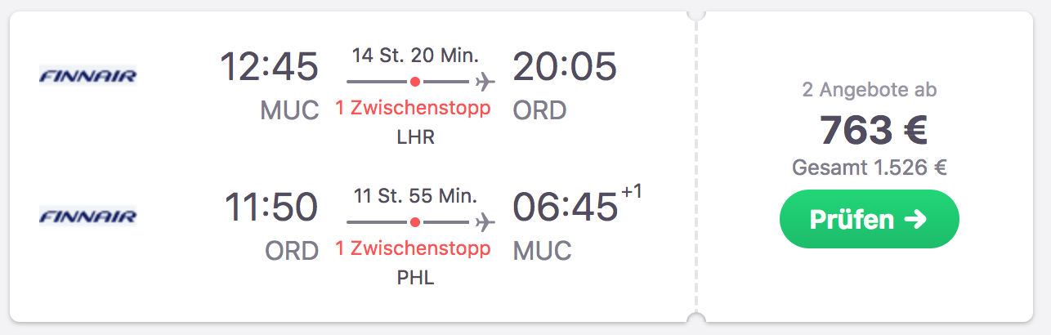
Task: Click outbound '1 Zwischenstopp' label
Action: pyautogui.click(x=414, y=108)
